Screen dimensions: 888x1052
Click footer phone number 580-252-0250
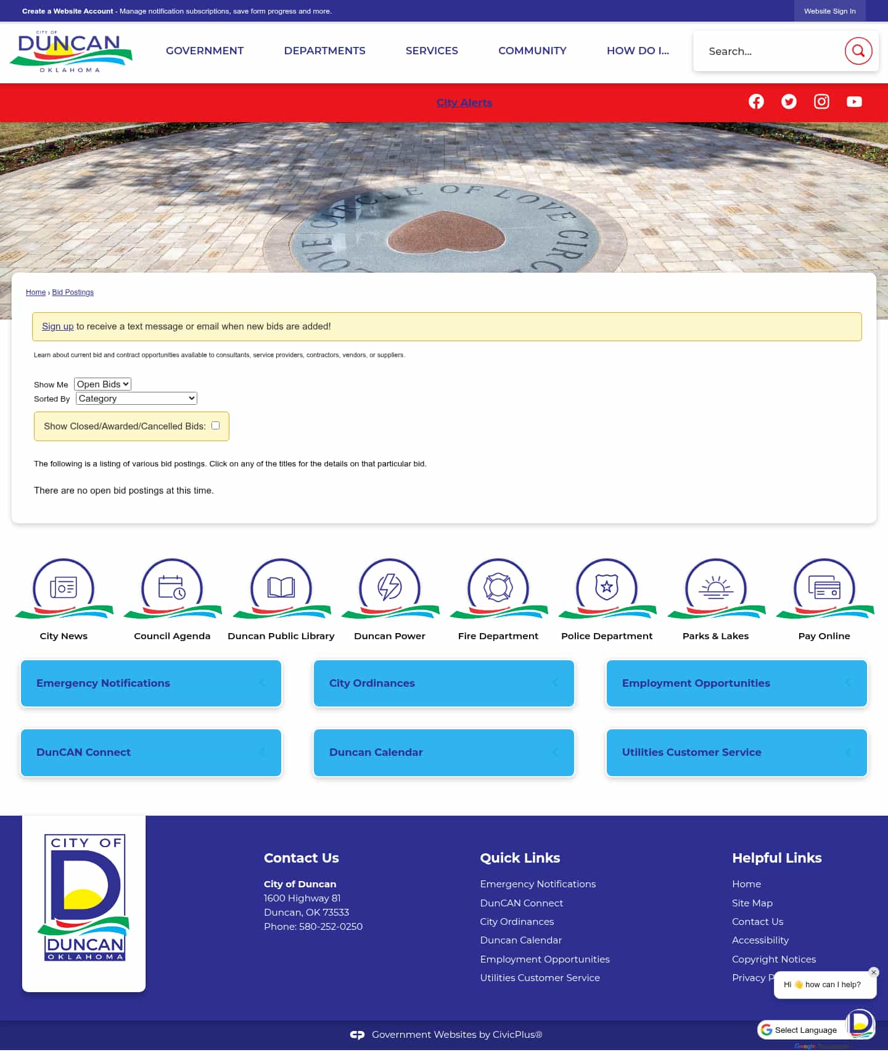(331, 927)
